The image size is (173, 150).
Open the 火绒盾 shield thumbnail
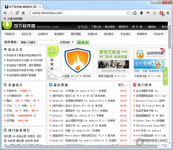tap(78, 60)
